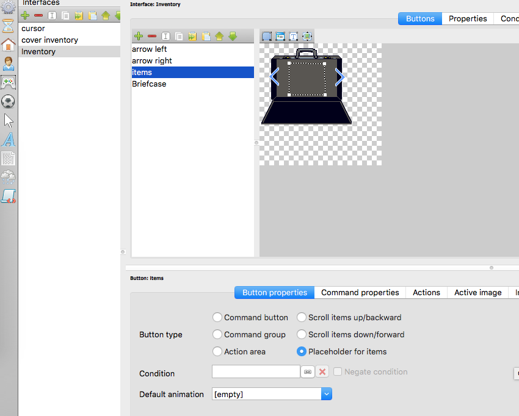Click into the Condition input field
The image size is (519, 416).
click(256, 371)
